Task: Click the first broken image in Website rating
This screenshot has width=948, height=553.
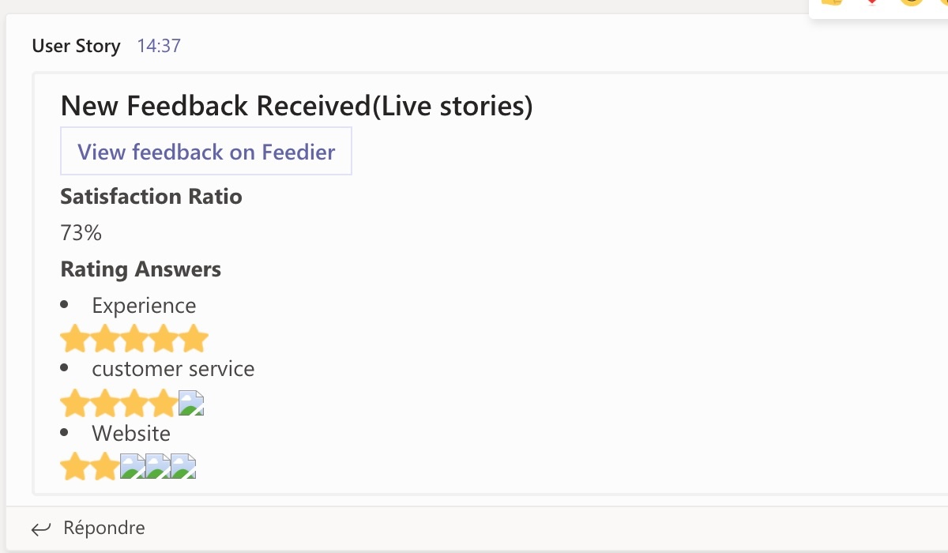Action: (133, 466)
